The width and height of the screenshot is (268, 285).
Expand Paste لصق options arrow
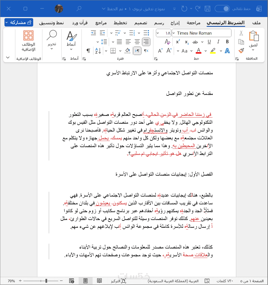point(253,50)
